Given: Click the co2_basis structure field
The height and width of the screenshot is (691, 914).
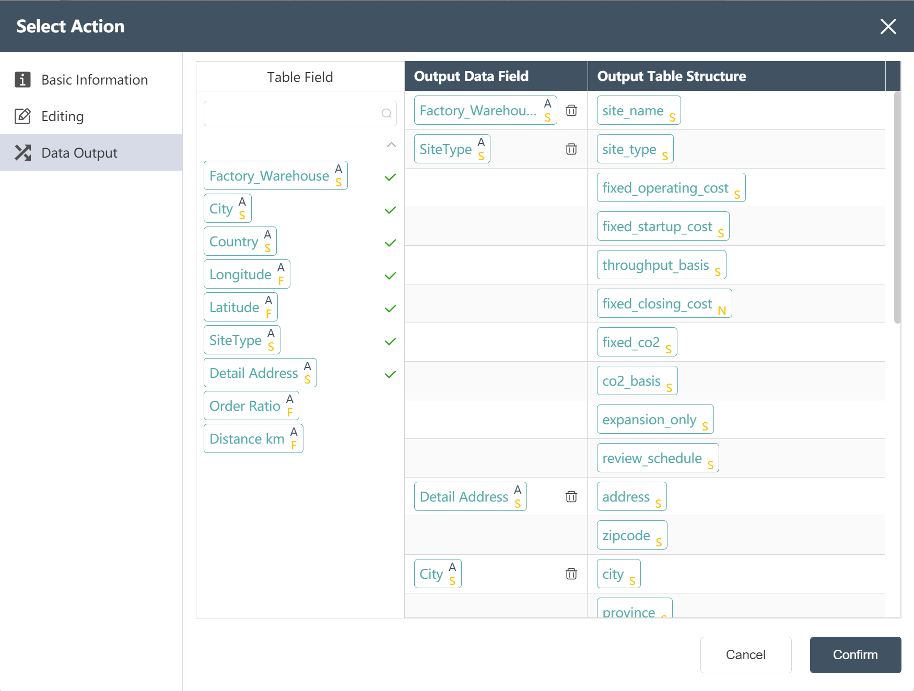Looking at the screenshot, I should tap(637, 380).
